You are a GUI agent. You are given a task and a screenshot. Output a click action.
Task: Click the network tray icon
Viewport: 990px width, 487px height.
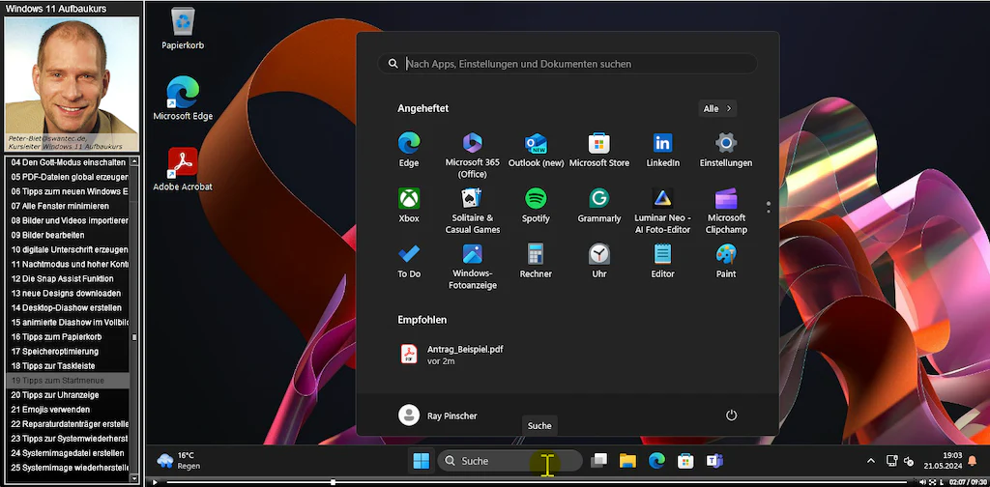tap(891, 461)
